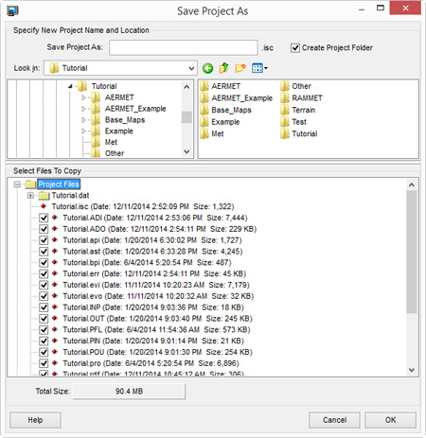The width and height of the screenshot is (426, 438).
Task: Collapse the Project Files tree node
Action: tap(17, 184)
